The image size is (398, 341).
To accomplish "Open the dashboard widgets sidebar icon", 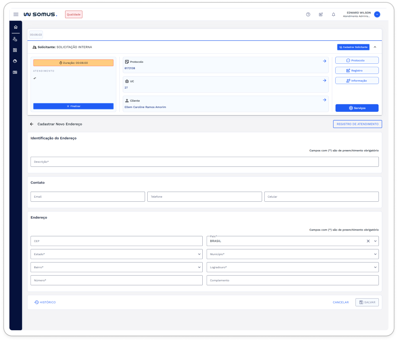I will click(x=15, y=50).
